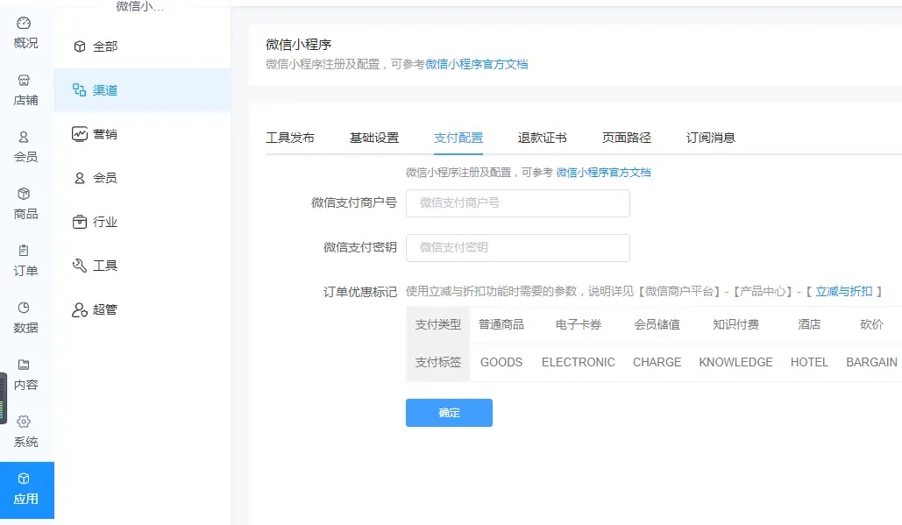Click the 超管 admin user icon
Viewport: 902px width, 525px height.
click(x=80, y=310)
